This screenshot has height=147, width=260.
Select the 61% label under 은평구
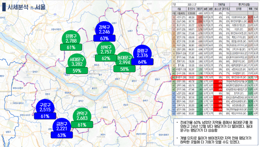click(x=71, y=48)
